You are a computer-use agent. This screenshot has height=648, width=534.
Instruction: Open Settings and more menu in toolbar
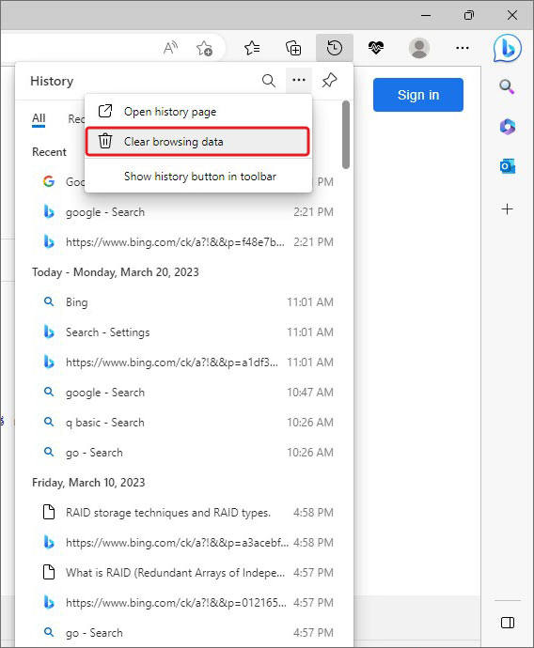click(x=462, y=48)
